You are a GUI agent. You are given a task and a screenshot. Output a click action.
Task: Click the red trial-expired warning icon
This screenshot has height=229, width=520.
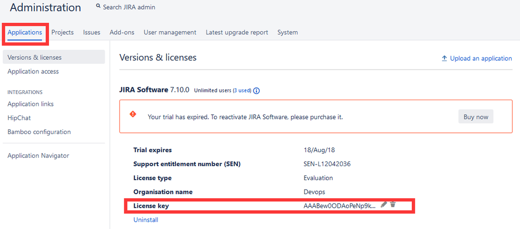point(133,114)
